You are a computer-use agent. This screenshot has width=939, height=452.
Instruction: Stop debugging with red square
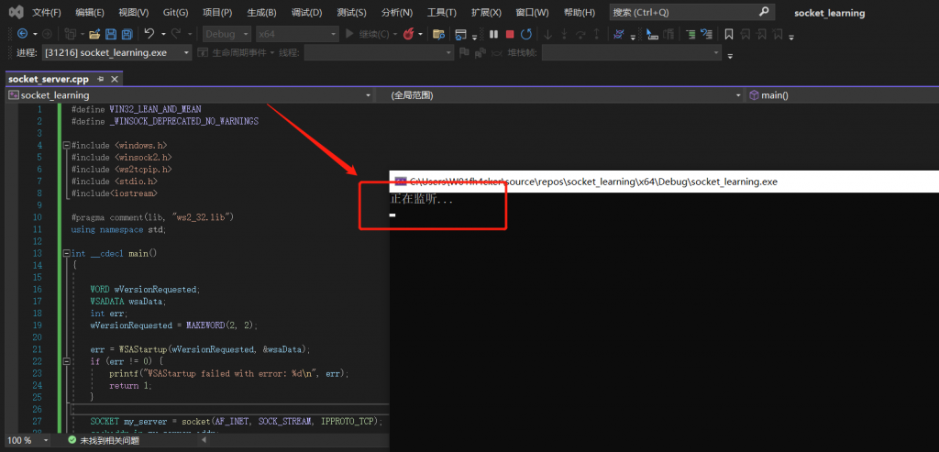(x=510, y=34)
